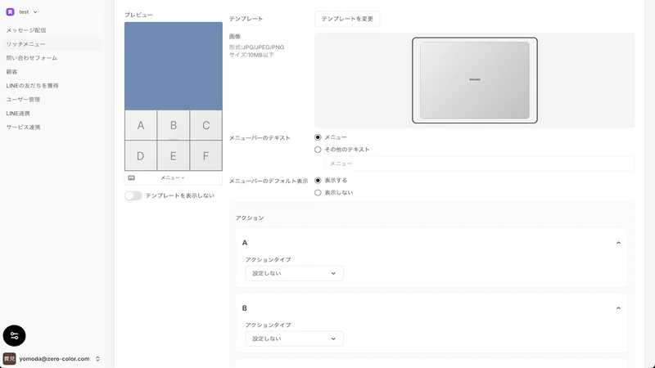Screen dimensions: 655x368
Task: Click area D in the preview
Action: click(x=141, y=155)
